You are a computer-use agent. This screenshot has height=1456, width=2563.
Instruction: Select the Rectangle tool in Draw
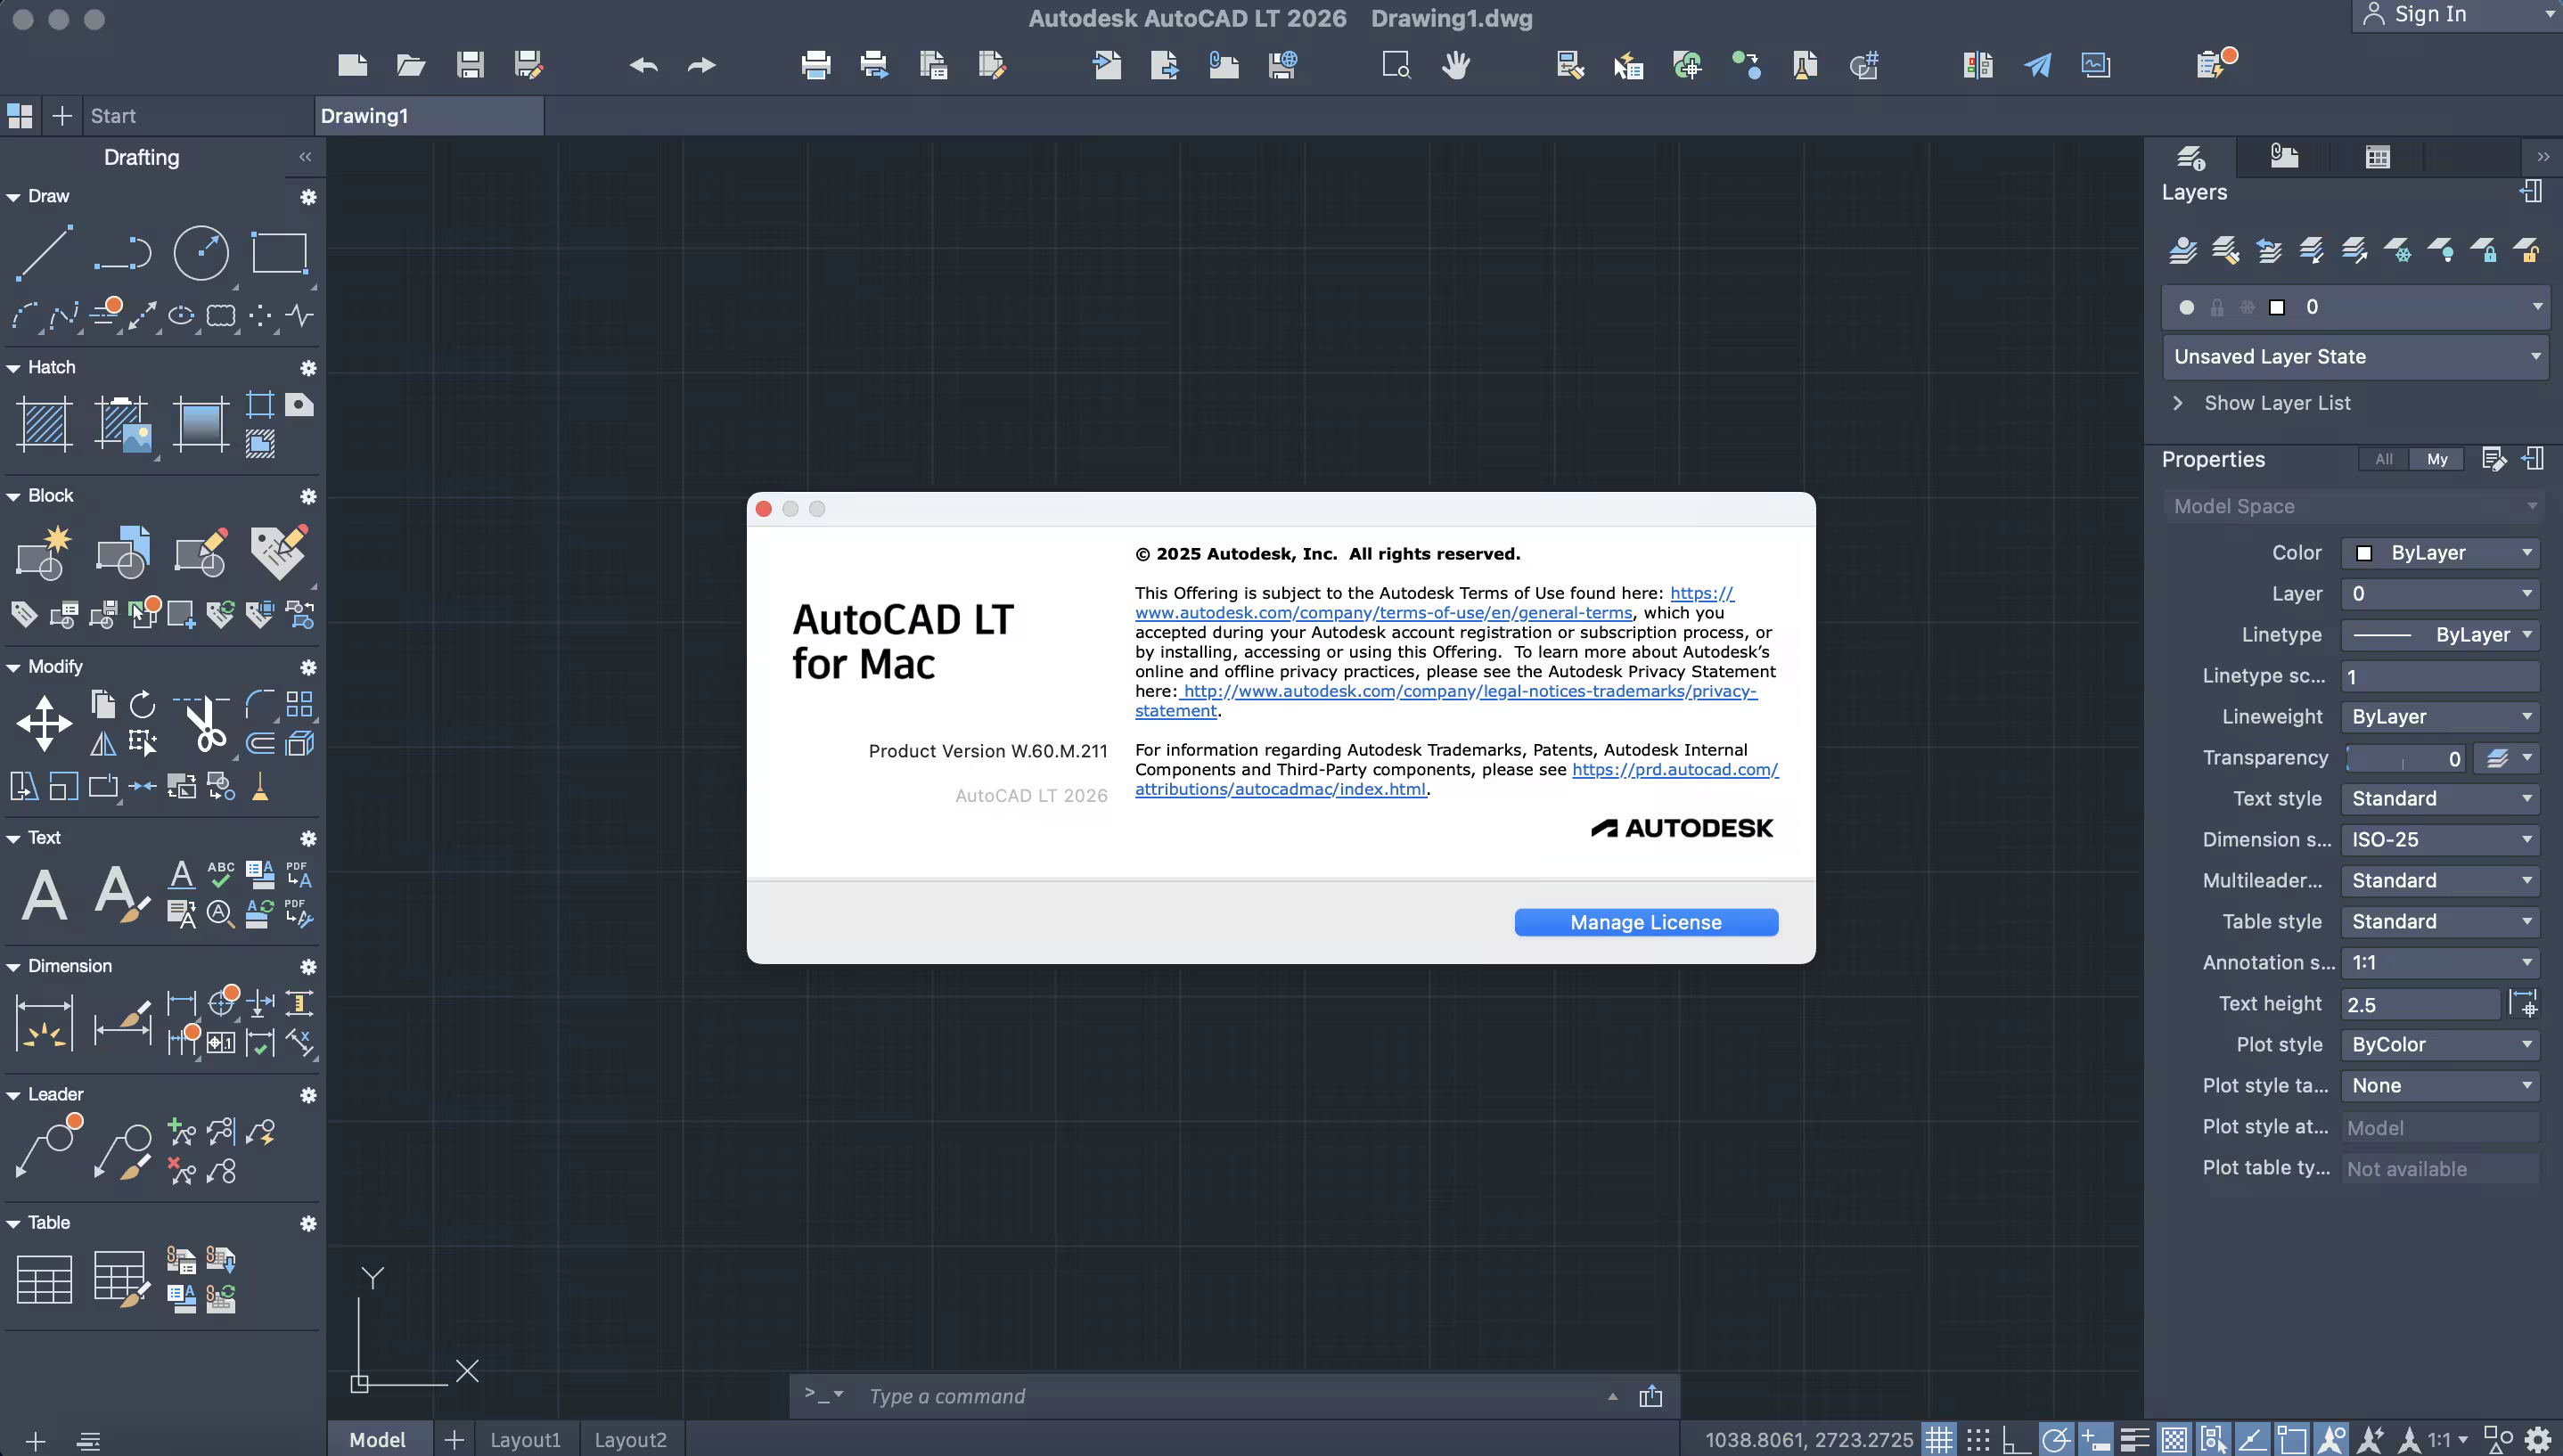pos(279,252)
